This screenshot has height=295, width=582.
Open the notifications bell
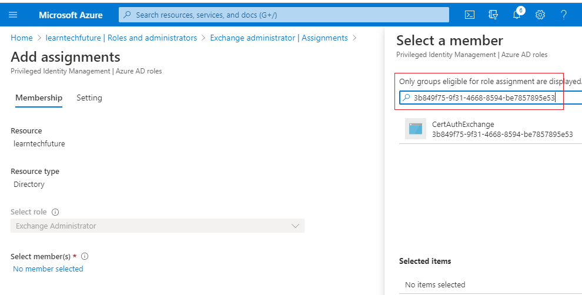pos(517,15)
